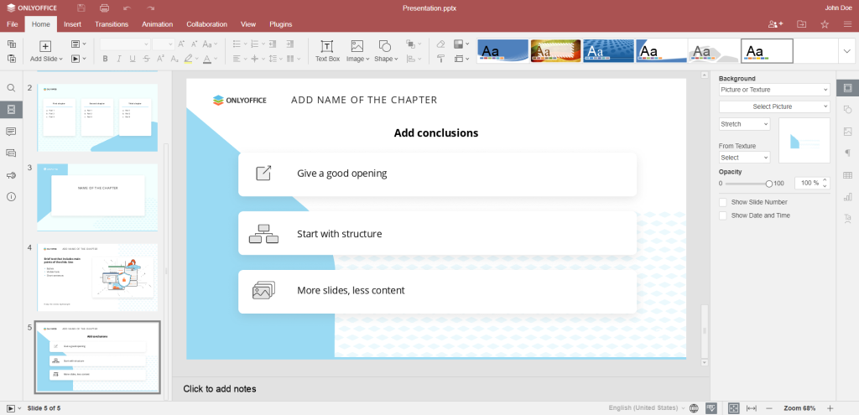This screenshot has width=859, height=415.
Task: Add a new slide with plus icon
Action: (46, 47)
